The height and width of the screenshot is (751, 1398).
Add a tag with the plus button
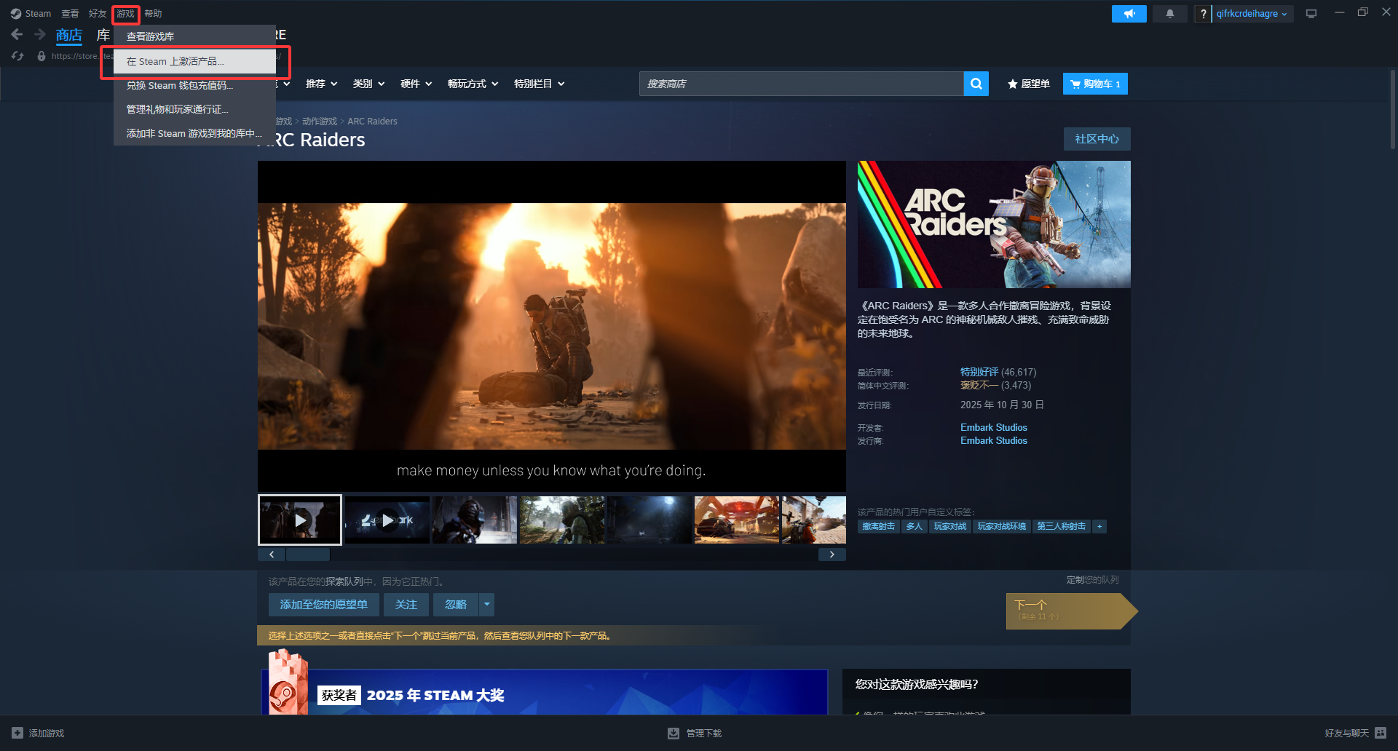[1099, 526]
